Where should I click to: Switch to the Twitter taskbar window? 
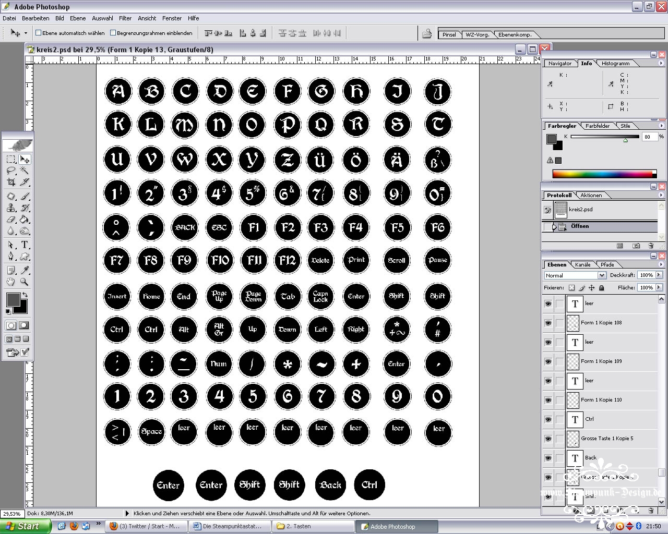tap(146, 526)
